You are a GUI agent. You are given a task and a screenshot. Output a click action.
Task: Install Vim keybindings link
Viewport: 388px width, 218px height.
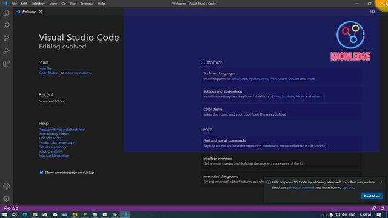tap(276, 97)
